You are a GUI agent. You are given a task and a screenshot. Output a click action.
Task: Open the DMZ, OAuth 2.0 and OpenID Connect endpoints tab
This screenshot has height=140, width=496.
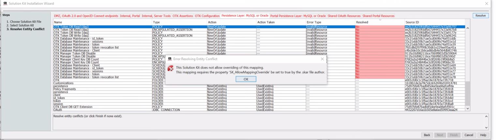click(x=86, y=16)
